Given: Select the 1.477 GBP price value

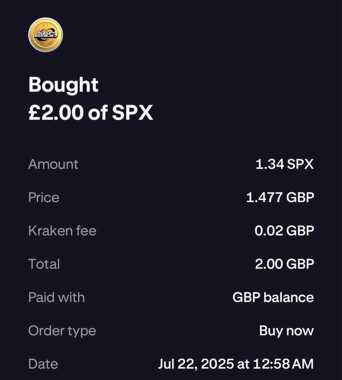Looking at the screenshot, I should (280, 197).
